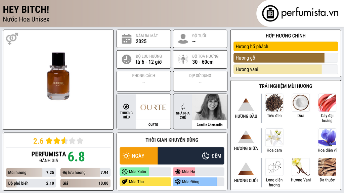Click the flower icon for Mùa Xuân
The width and height of the screenshot is (344, 193).
click(x=125, y=172)
